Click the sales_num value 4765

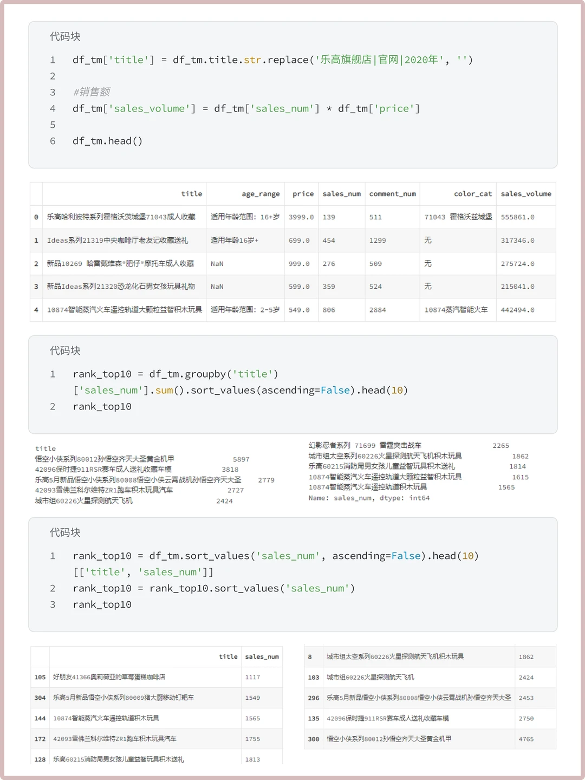526,739
